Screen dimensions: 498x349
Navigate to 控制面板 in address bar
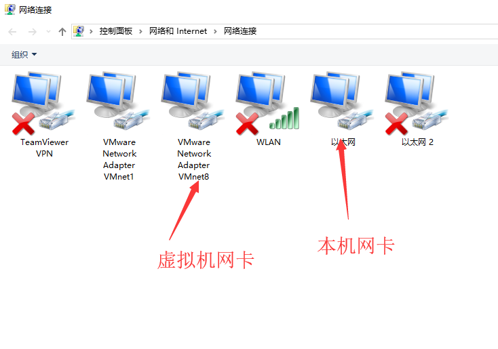pyautogui.click(x=115, y=31)
